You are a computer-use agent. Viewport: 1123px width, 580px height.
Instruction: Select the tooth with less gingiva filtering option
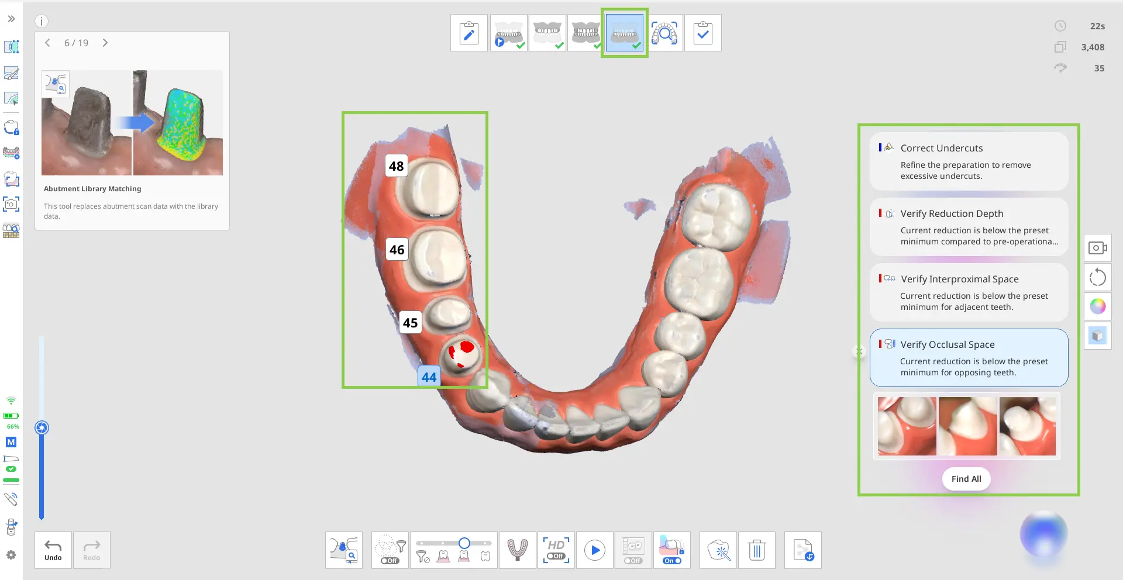point(464,557)
